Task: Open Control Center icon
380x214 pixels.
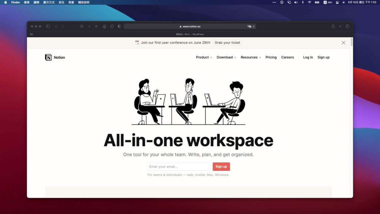Action: pyautogui.click(x=337, y=2)
